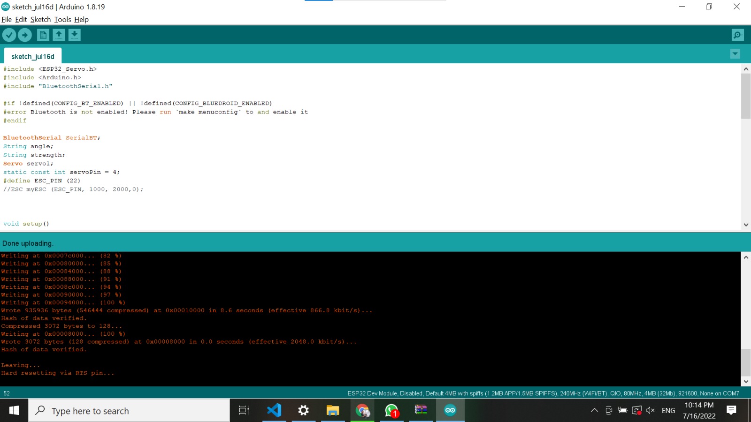Open File Explorer from the taskbar
751x422 pixels.
333,411
